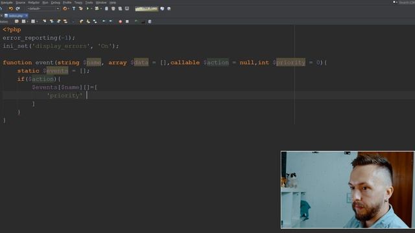Click the Previous Bookmark icon
The width and height of the screenshot is (415, 233).
click(x=81, y=21)
